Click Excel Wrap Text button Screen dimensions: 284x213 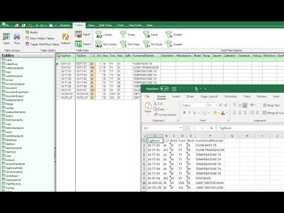272,105
